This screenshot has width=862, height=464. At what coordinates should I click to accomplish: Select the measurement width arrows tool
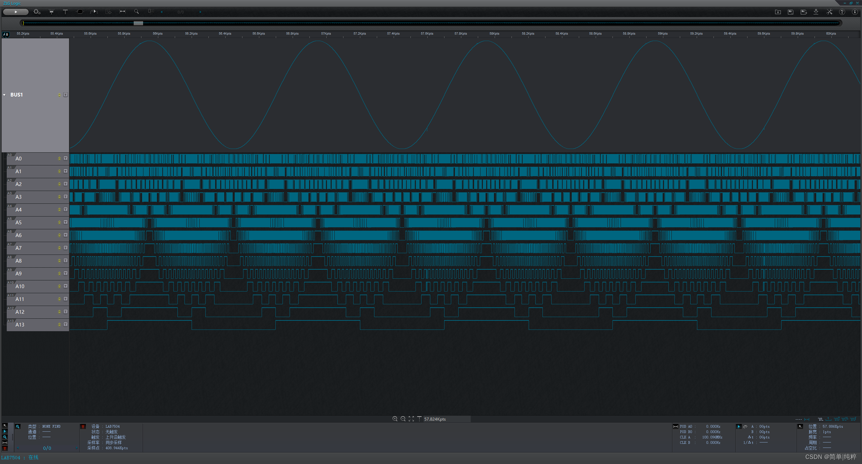click(x=123, y=12)
